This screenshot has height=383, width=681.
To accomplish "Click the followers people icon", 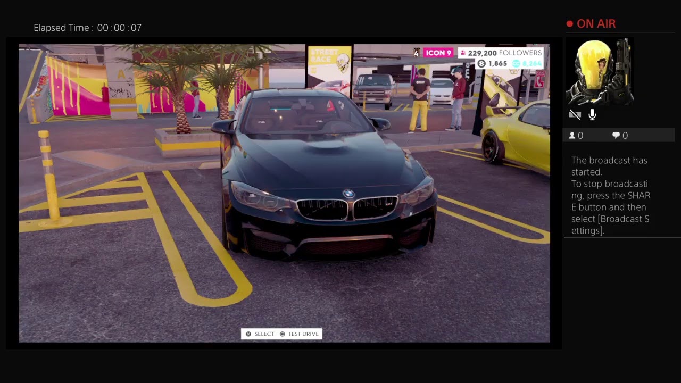I will point(463,53).
